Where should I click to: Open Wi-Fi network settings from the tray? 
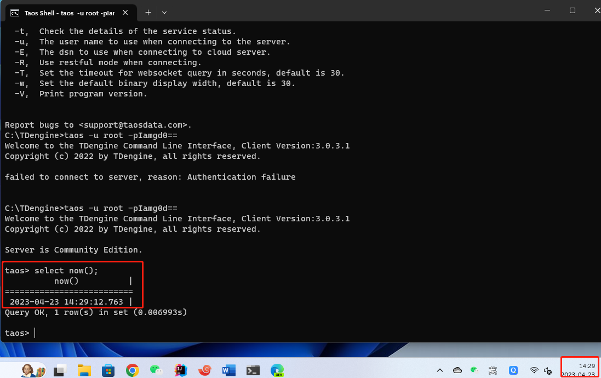point(534,370)
